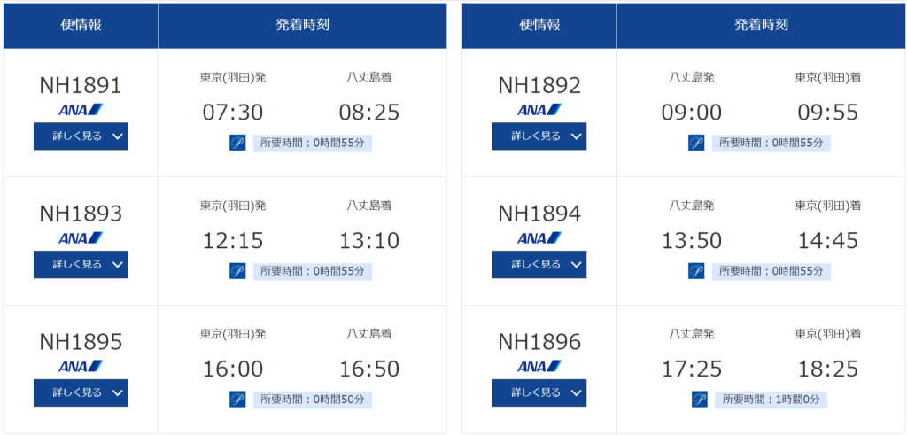Click the P icon in NH1892 row

(x=696, y=144)
